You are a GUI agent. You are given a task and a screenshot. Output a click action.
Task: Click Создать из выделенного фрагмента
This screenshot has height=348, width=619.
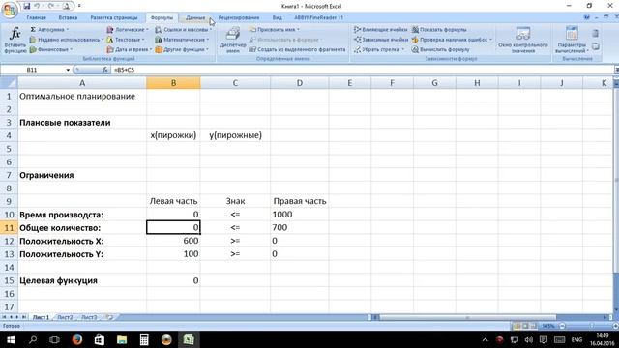pyautogui.click(x=297, y=49)
